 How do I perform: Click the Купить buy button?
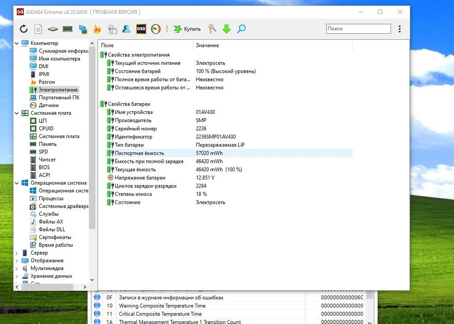click(x=187, y=29)
